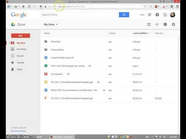Click yellow Slides icon of VC_CDE presentation
Viewport: 186px width, 139px height.
click(46, 82)
